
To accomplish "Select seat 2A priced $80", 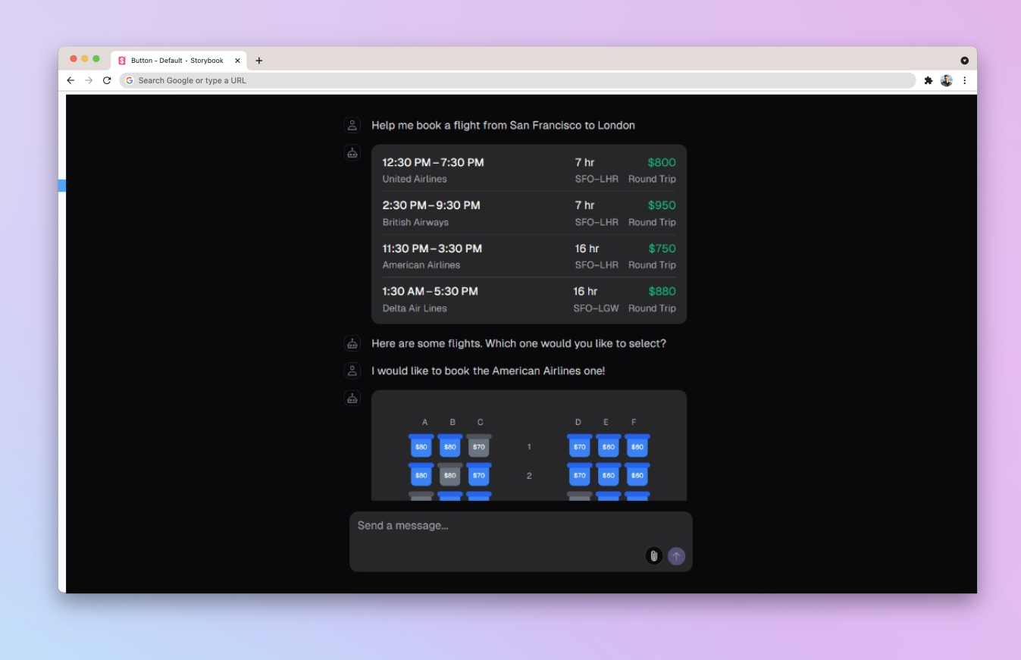I will (421, 474).
